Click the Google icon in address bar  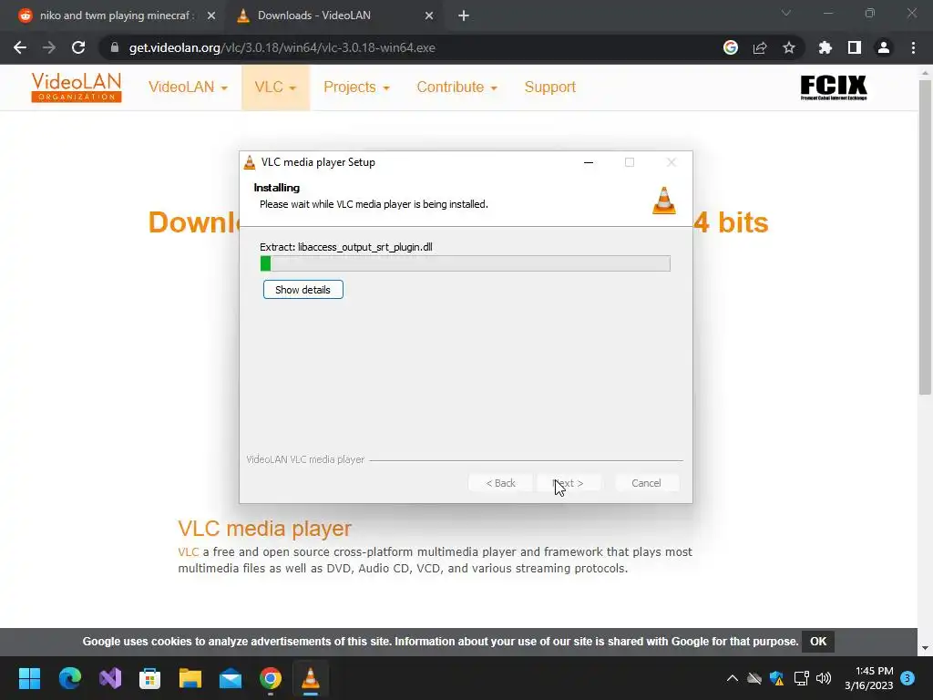coord(731,47)
